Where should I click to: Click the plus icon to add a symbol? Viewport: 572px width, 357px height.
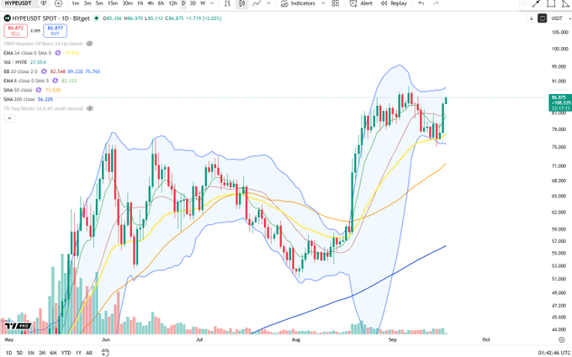click(x=58, y=3)
